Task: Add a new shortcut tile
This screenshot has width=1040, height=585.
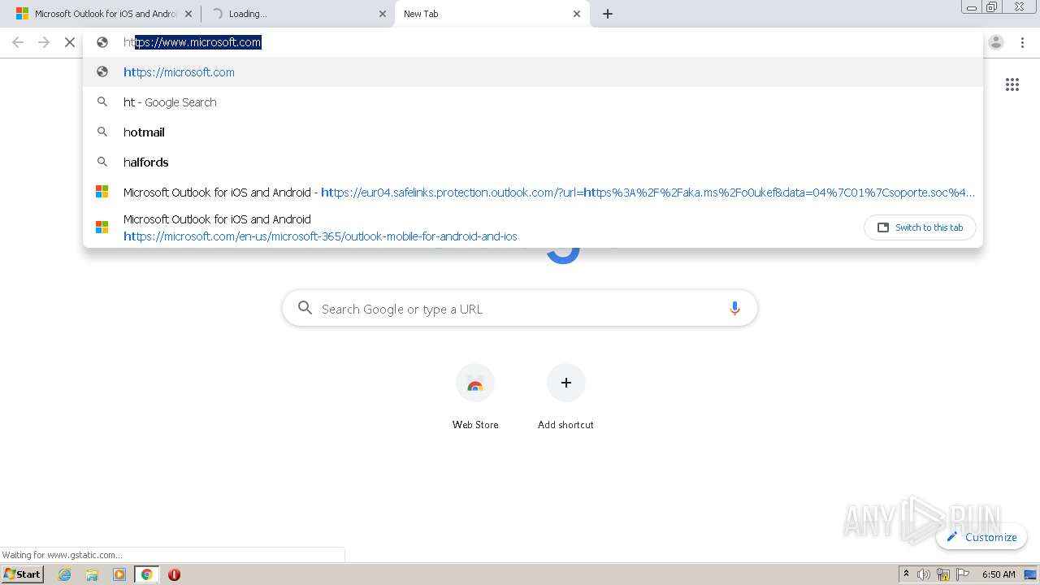Action: click(x=565, y=397)
